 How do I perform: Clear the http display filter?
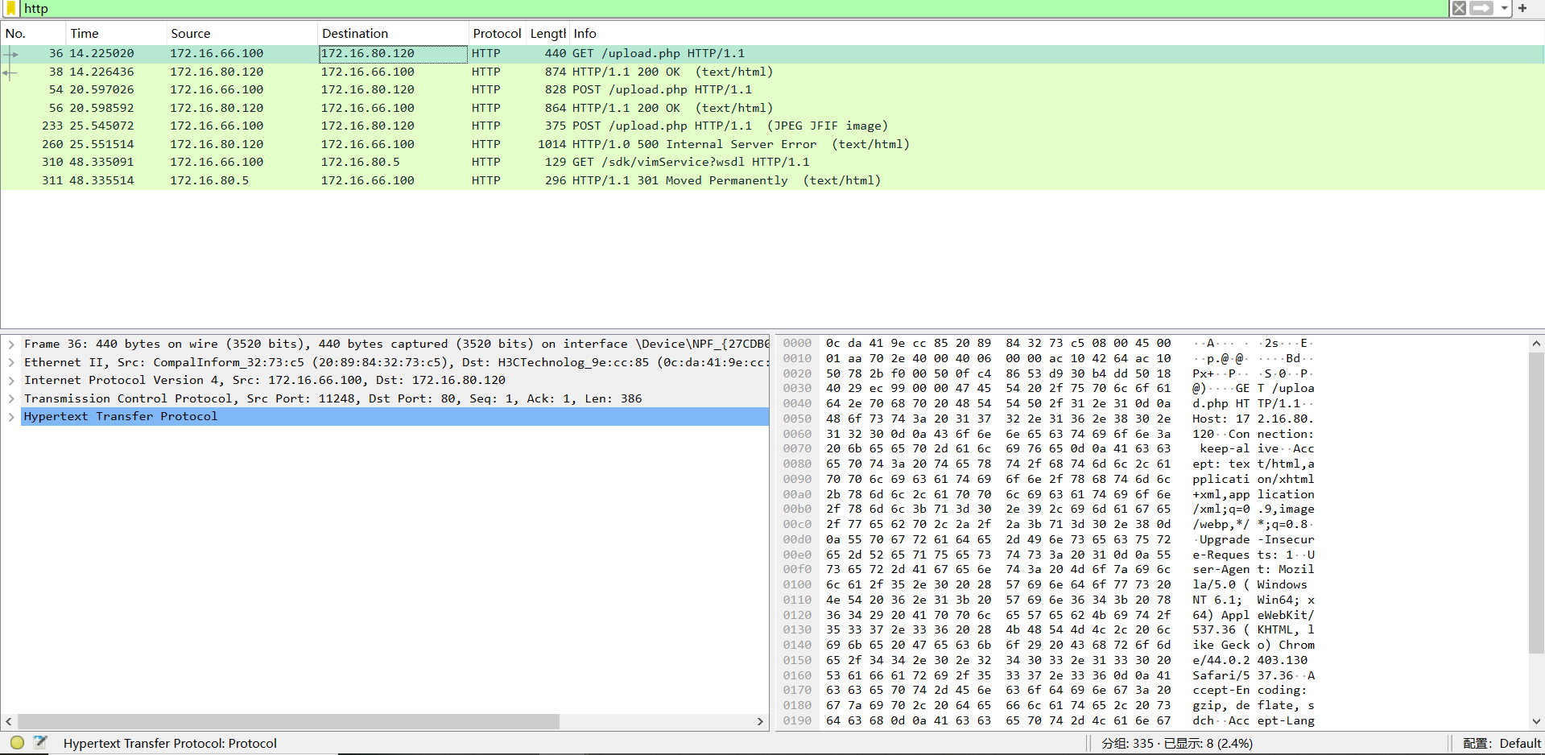click(1459, 8)
